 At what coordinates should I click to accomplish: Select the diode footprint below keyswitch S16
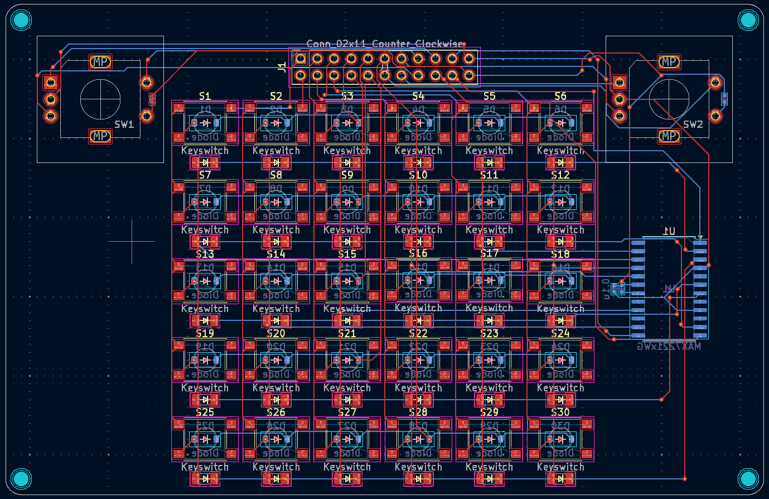[418, 321]
